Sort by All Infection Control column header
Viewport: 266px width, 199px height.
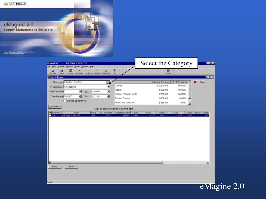122,113
